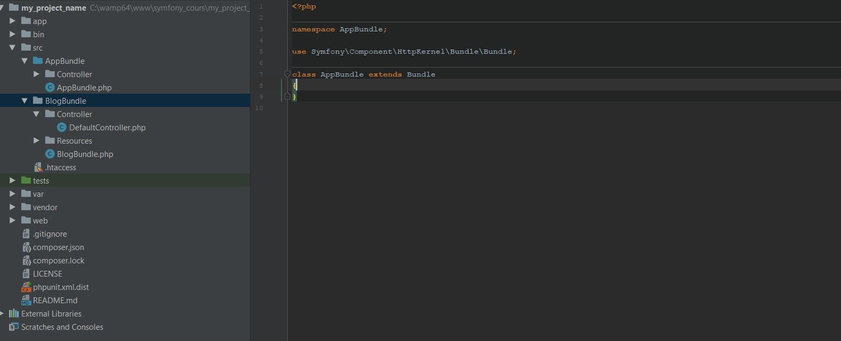Image resolution: width=841 pixels, height=341 pixels.
Task: Expand External Libraries arrow
Action: [x=2, y=313]
